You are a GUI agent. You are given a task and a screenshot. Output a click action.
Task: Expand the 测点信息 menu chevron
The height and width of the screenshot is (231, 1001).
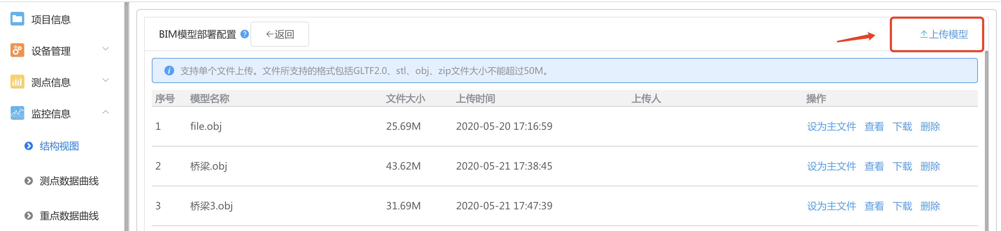(x=105, y=80)
